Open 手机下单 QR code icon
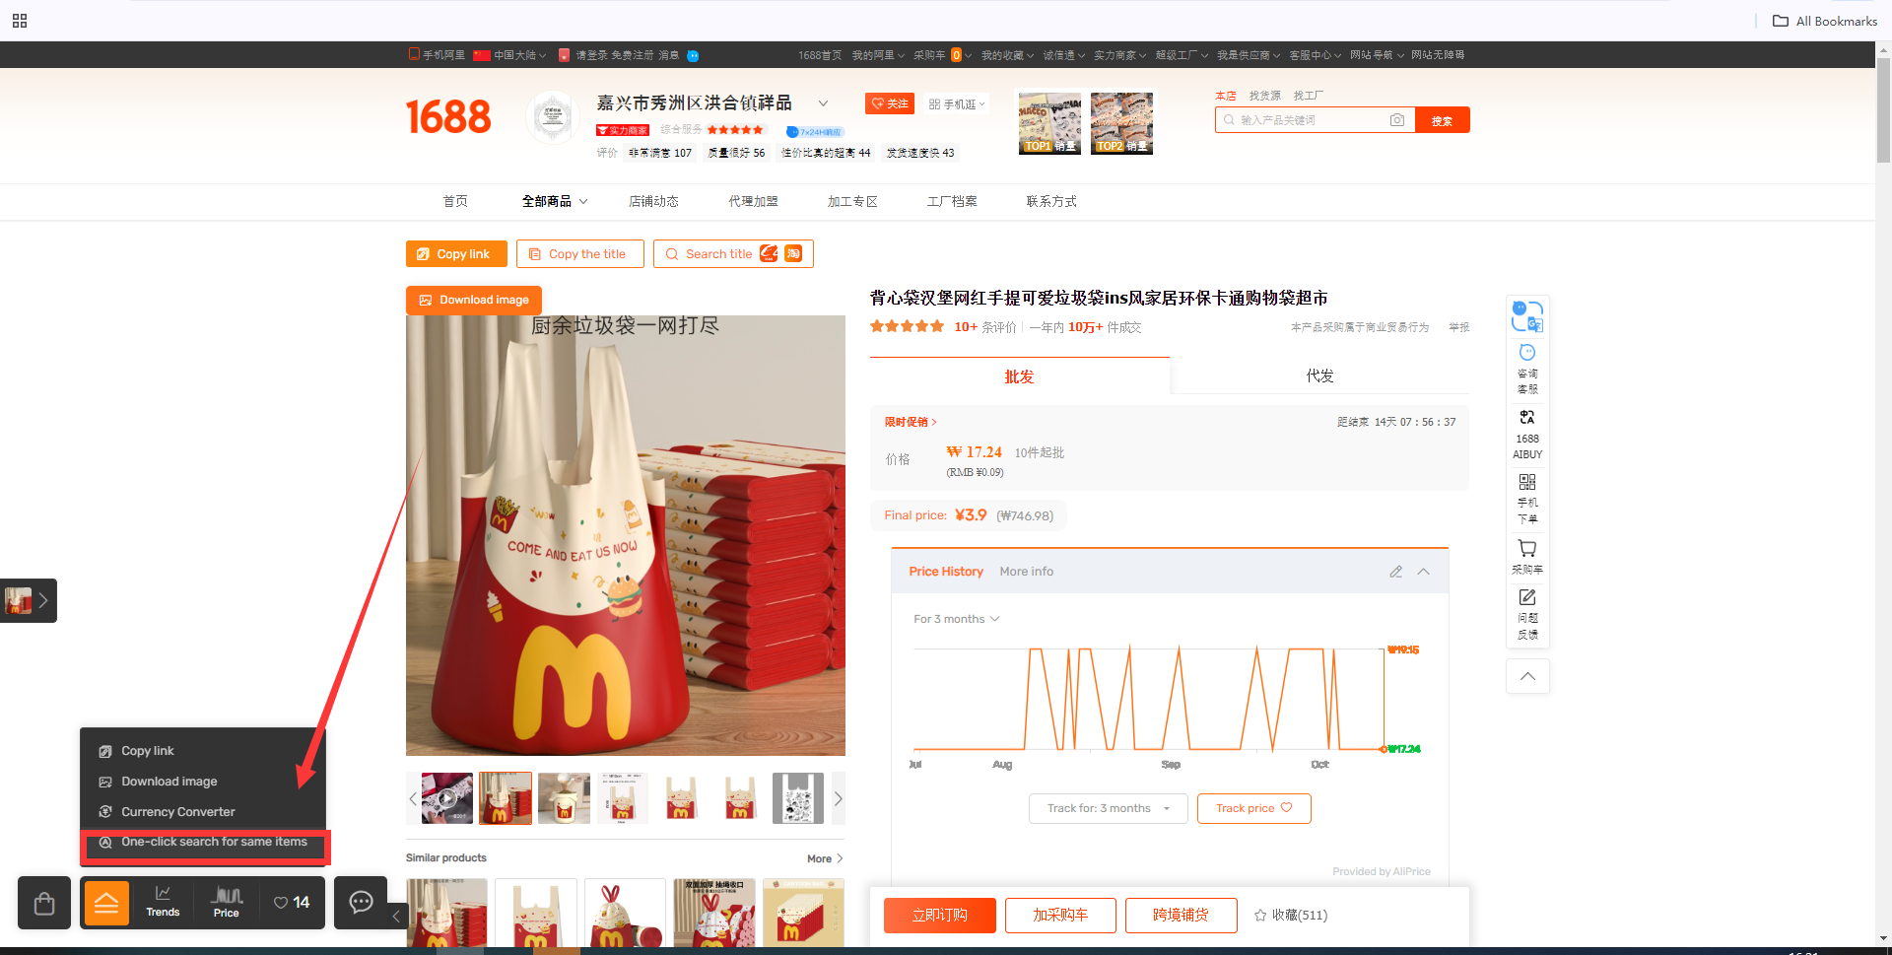Image resolution: width=1892 pixels, height=955 pixels. click(x=1527, y=499)
